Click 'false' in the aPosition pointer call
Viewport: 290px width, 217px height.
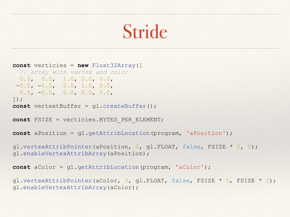pyautogui.click(x=191, y=147)
